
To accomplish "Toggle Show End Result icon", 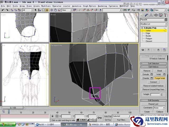I will pyautogui.click(x=148, y=50).
